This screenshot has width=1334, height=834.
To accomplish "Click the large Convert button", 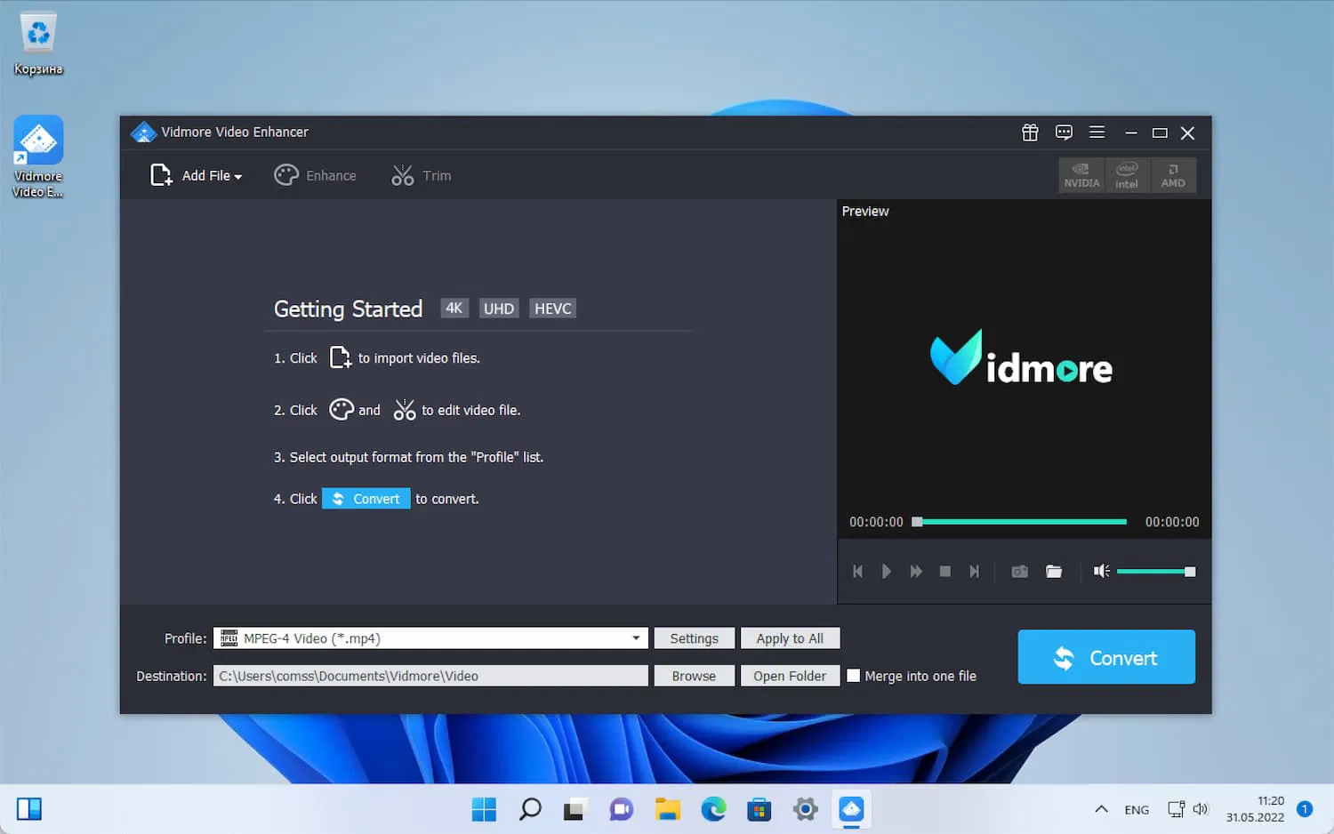I will (1106, 657).
